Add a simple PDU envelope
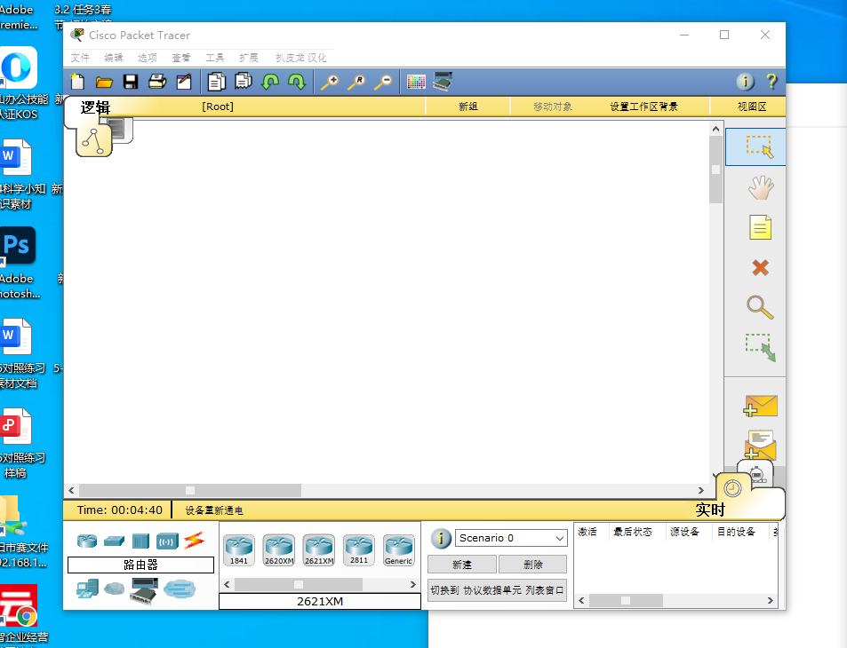The height and width of the screenshot is (648, 847). 760,406
